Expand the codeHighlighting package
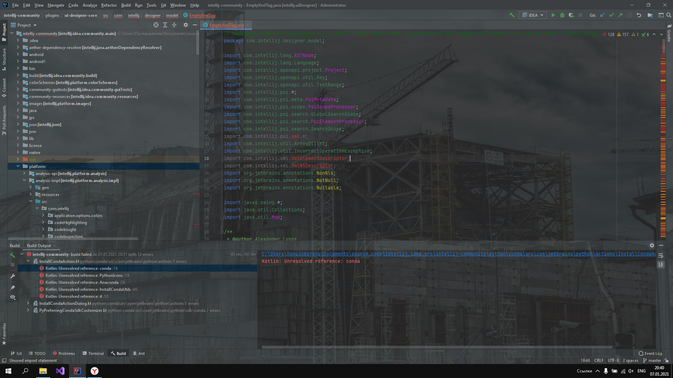Viewport: 673px width, 378px height. click(43, 222)
